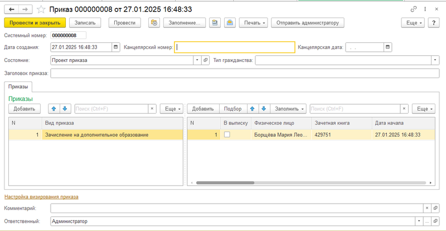Tick the В выписку checkbox for Борщёва Мария
Screen dimensions: 446x231
coord(227,134)
